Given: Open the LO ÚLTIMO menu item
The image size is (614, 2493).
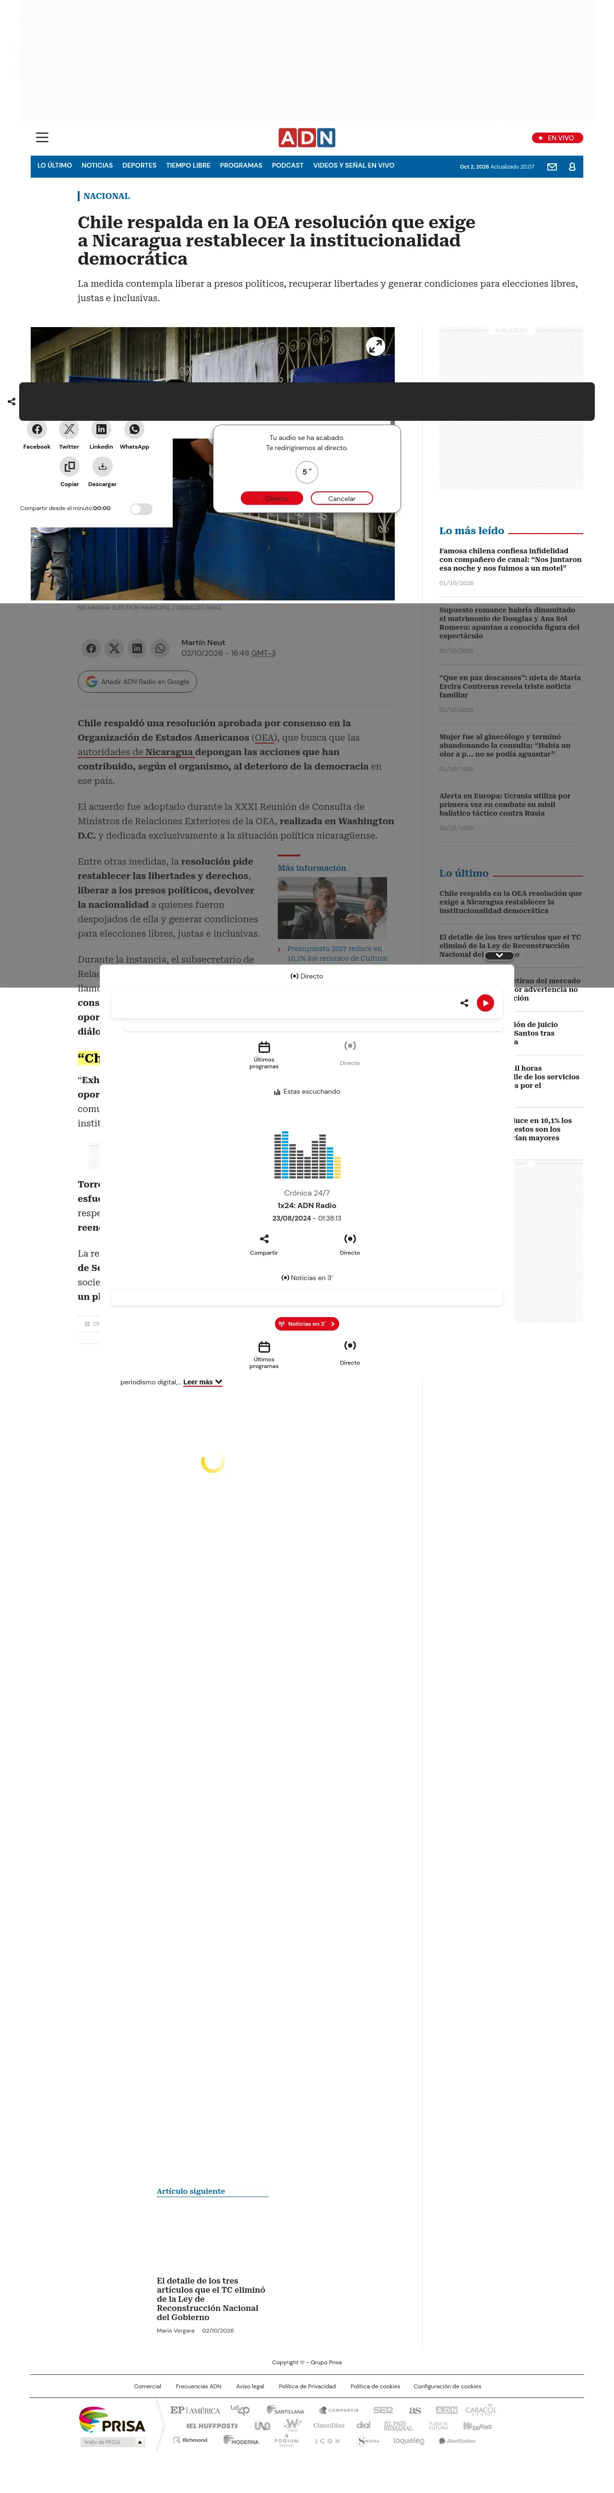Looking at the screenshot, I should click(x=55, y=166).
